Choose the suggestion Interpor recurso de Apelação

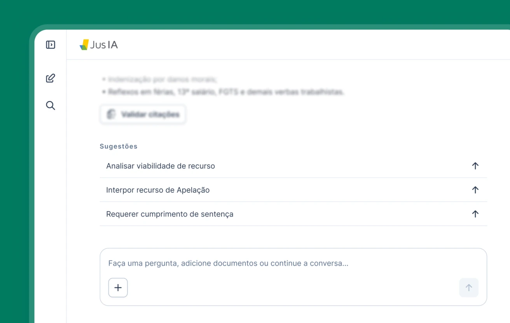[x=158, y=190]
